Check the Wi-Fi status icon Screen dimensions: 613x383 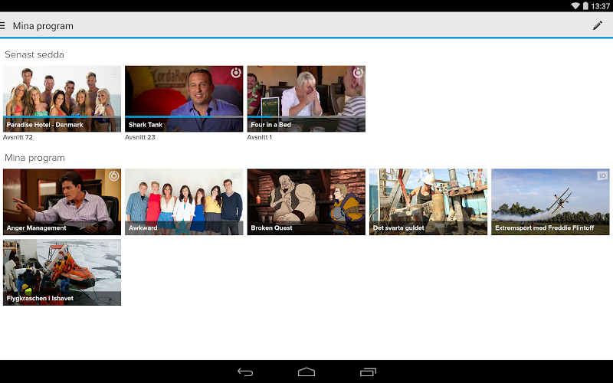coord(575,6)
